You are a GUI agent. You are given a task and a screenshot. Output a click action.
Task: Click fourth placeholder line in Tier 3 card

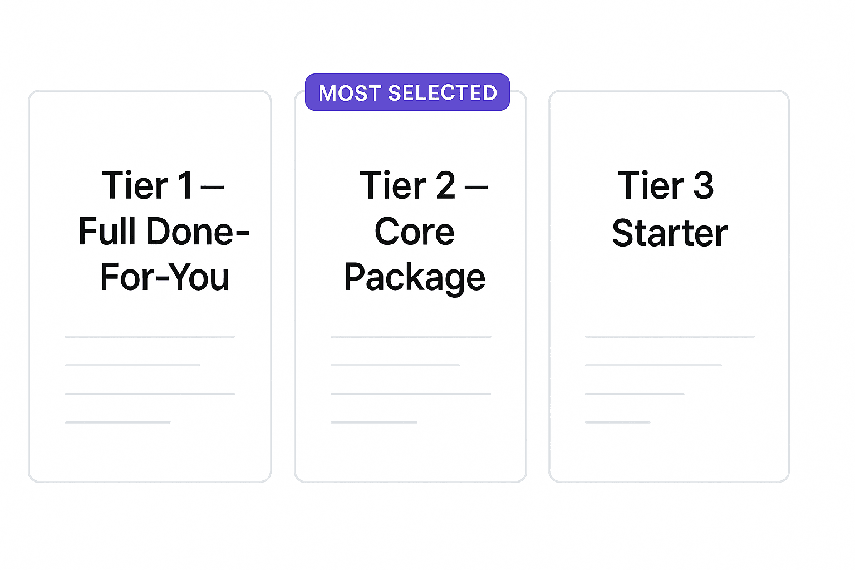pos(617,422)
